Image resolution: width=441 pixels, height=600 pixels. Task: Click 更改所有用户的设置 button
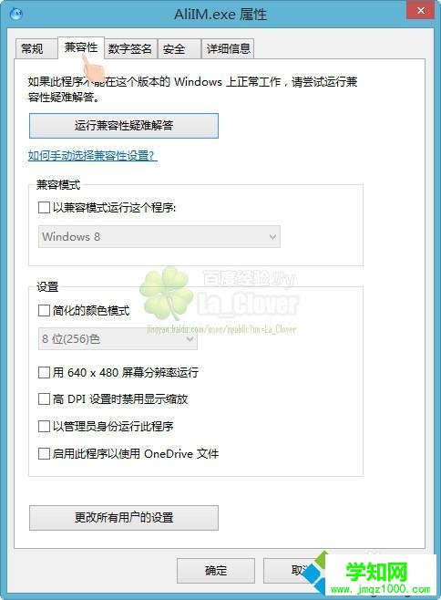coord(124,518)
